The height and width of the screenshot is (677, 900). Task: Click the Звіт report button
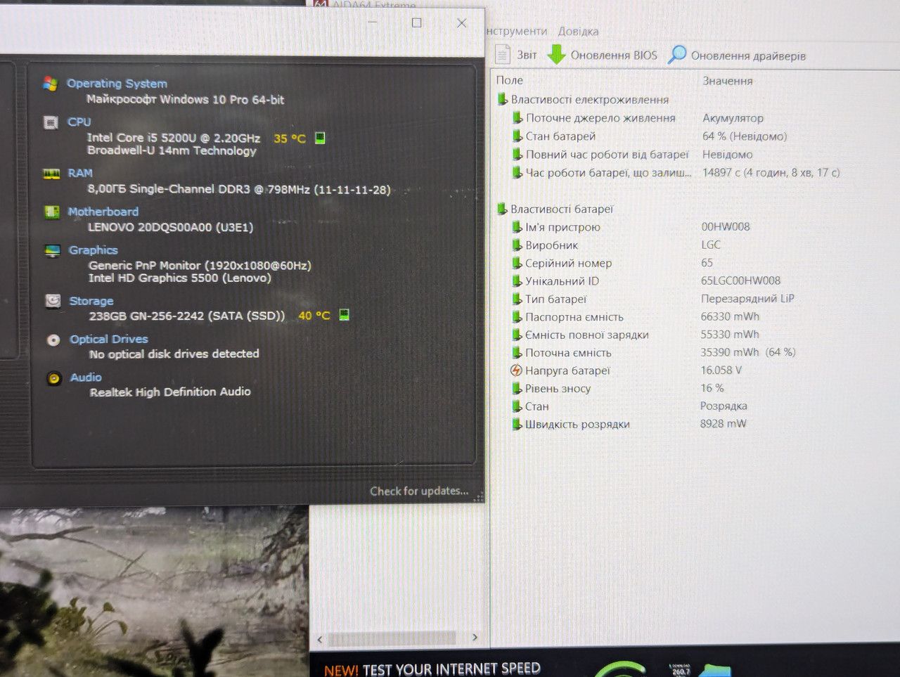[516, 55]
